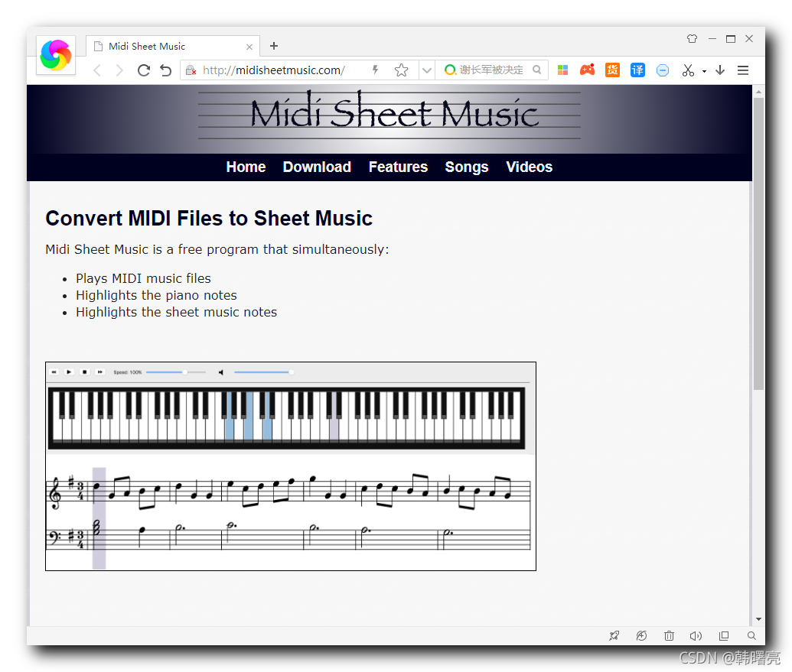Open the Translate tool in the browser toolbar
Viewport: 792px width, 672px height.
coord(637,70)
